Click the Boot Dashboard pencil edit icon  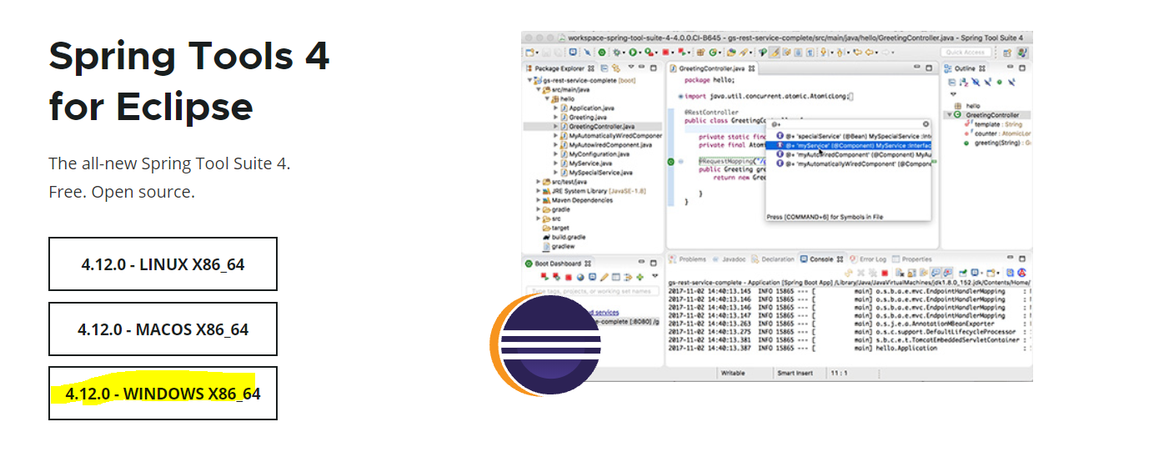pyautogui.click(x=605, y=277)
